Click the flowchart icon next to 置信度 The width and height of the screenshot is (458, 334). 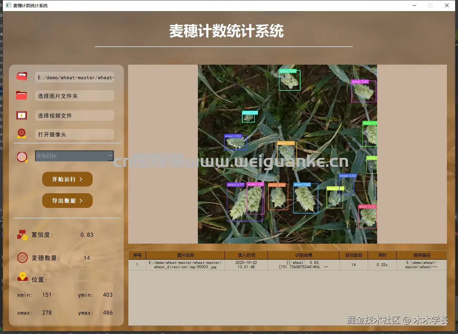[x=22, y=235]
